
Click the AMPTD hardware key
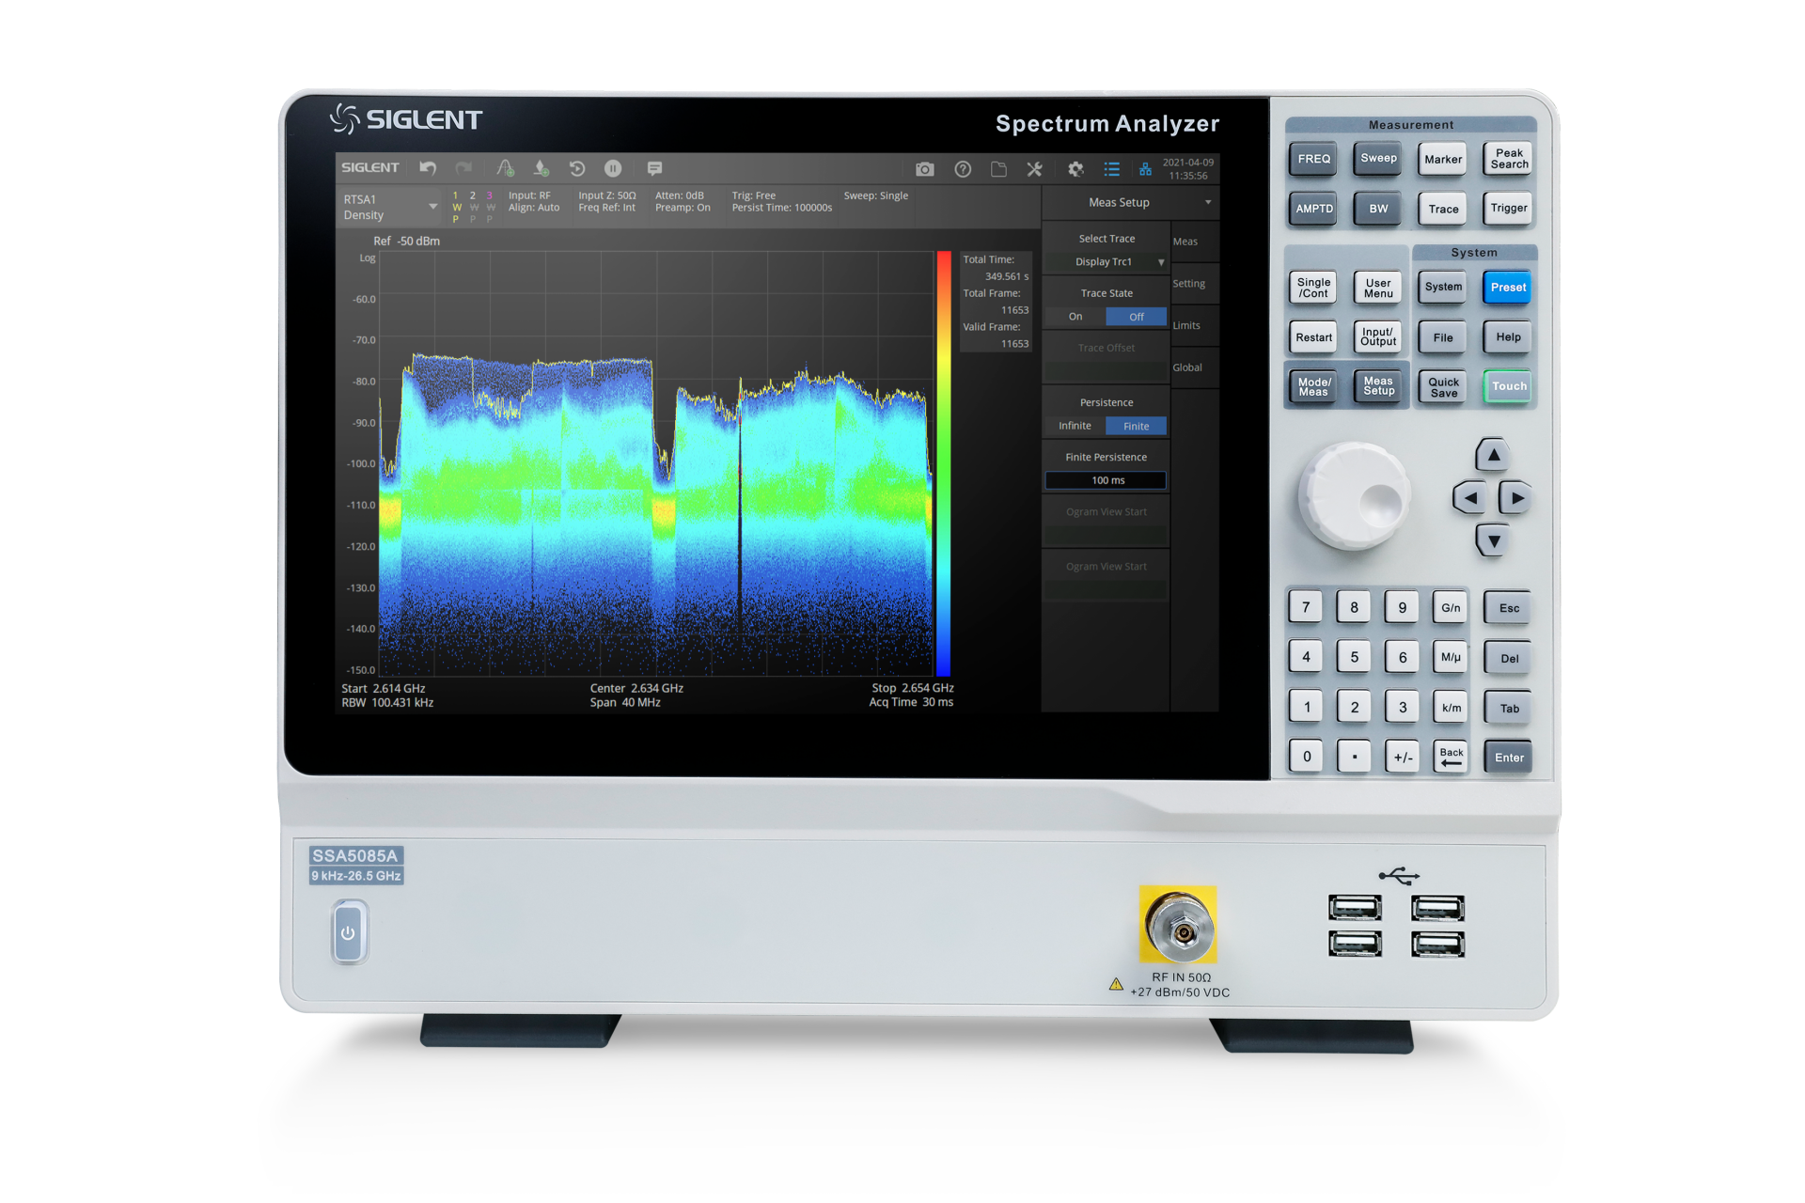[x=1313, y=209]
